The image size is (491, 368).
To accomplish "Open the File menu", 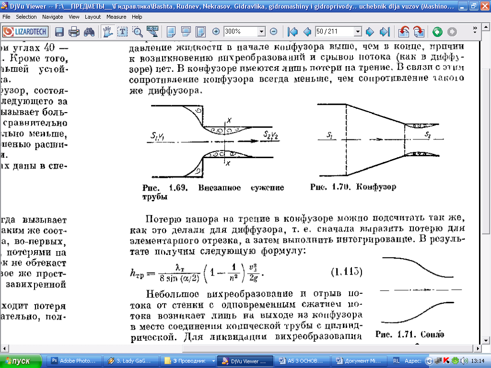I will (6, 17).
